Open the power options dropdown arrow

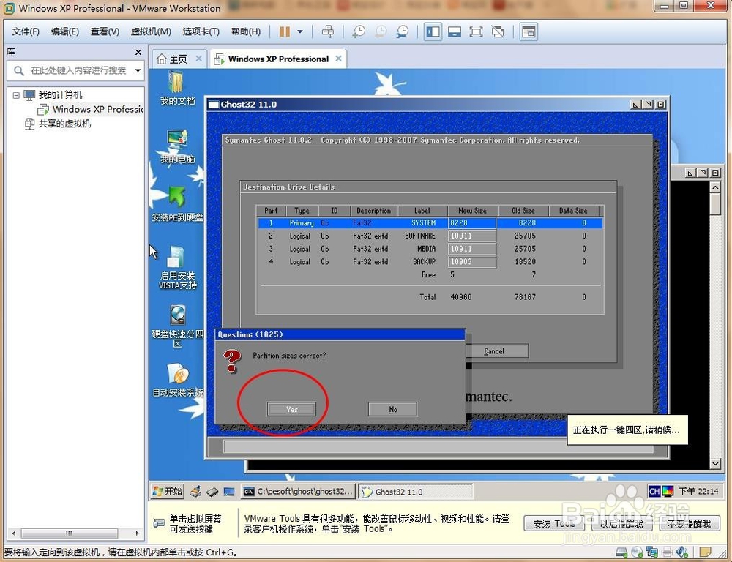pyautogui.click(x=300, y=31)
